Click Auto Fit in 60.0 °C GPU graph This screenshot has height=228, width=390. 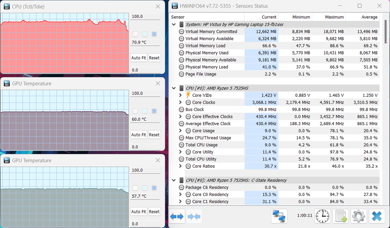tap(139, 135)
